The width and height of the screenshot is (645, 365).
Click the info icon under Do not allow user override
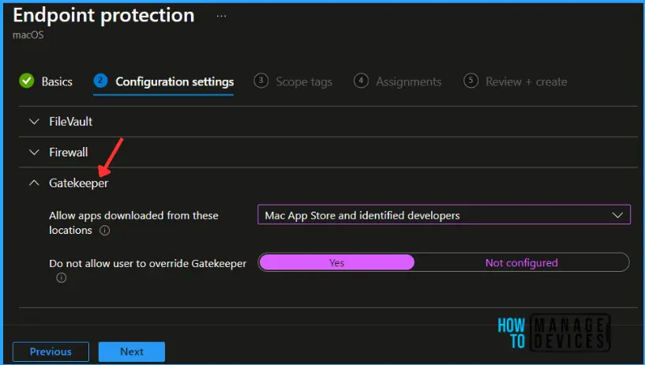62,278
